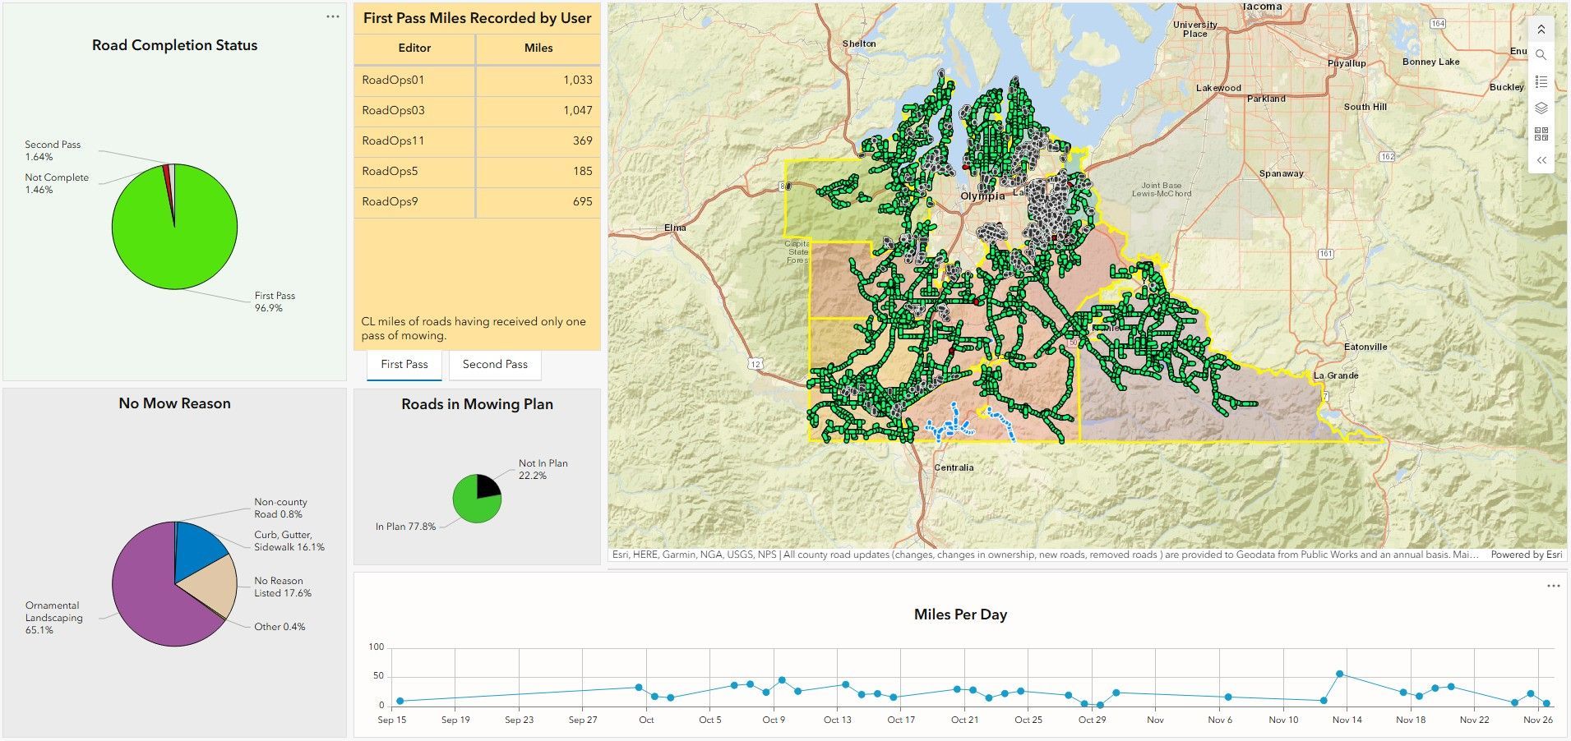The image size is (1571, 741).
Task: Switch to the First Pass tab
Action: point(404,365)
